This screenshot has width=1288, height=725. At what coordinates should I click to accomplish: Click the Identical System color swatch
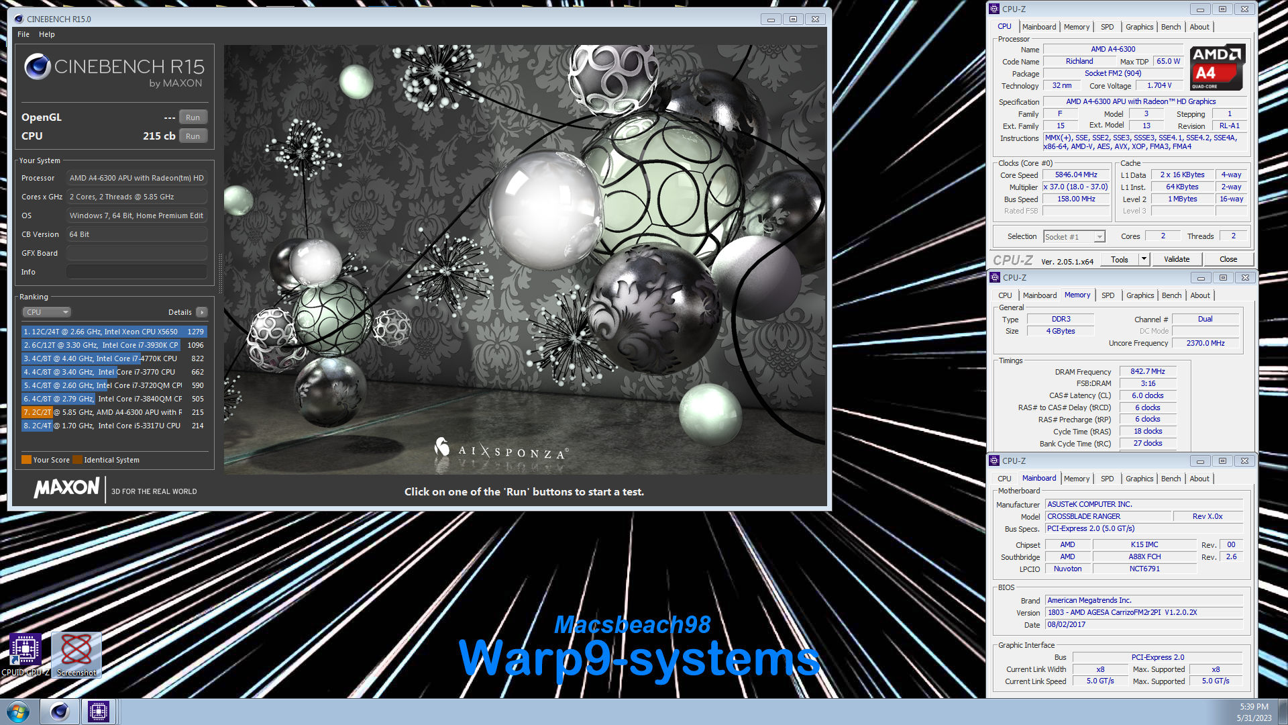click(x=78, y=460)
